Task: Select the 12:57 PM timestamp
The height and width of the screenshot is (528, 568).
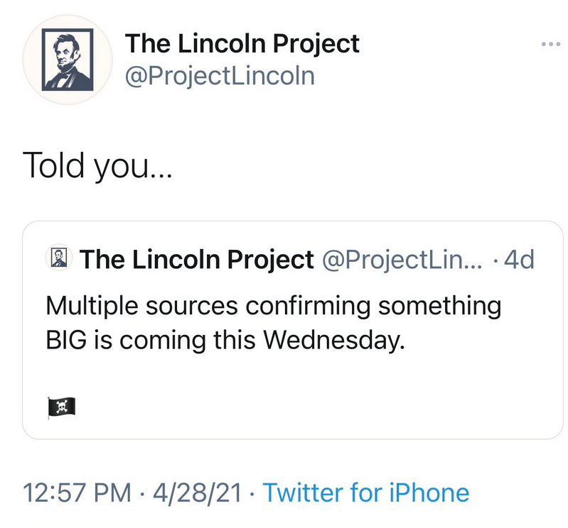Action: 77,493
